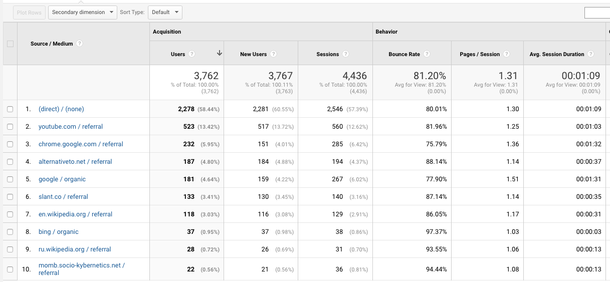The image size is (610, 282).
Task: Toggle the select-all rows checkbox in header
Action: tap(10, 44)
